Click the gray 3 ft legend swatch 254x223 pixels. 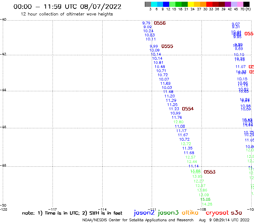(148, 4)
